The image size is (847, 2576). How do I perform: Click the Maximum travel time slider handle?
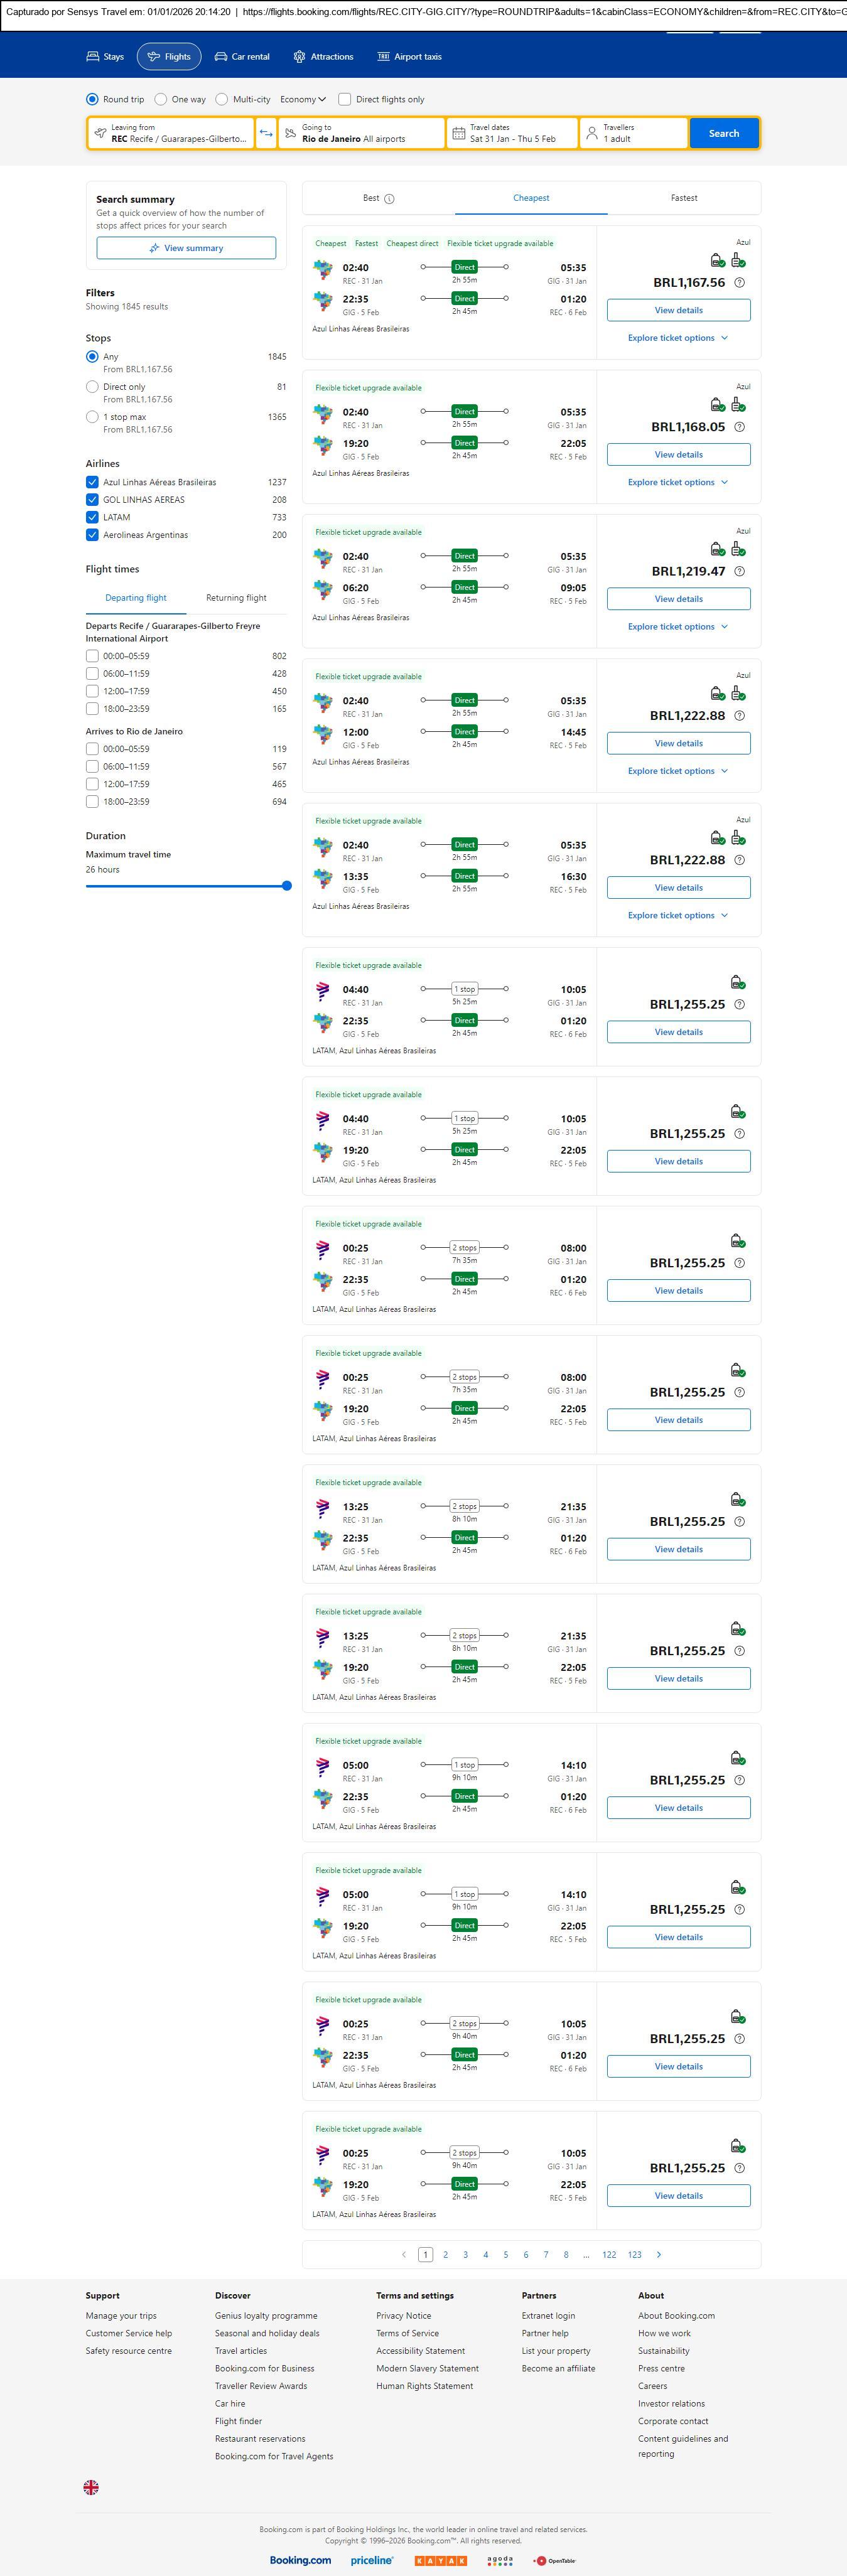287,886
